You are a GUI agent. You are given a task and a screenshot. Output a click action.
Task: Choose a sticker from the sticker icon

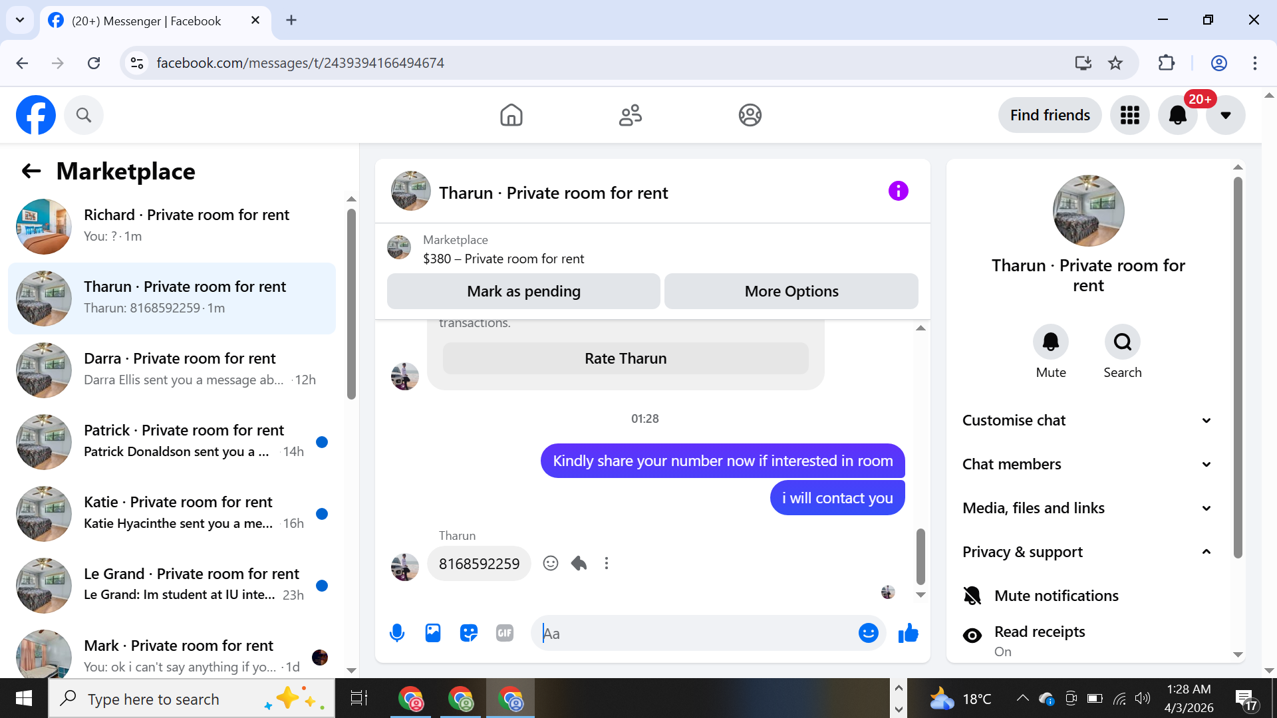point(469,633)
